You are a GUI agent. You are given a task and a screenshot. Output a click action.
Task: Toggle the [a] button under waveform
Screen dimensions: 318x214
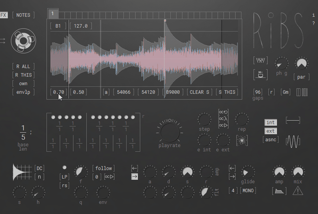(106, 92)
